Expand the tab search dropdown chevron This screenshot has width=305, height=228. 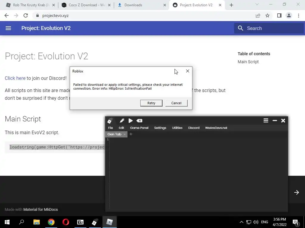(x=257, y=4)
